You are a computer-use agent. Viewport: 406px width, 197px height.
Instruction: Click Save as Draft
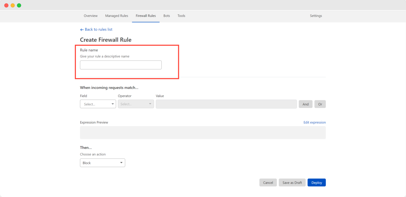(x=292, y=182)
